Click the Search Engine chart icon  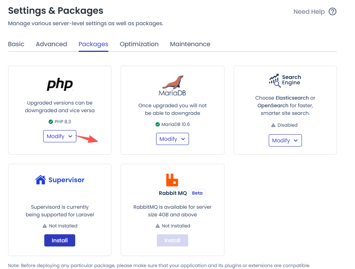(274, 80)
